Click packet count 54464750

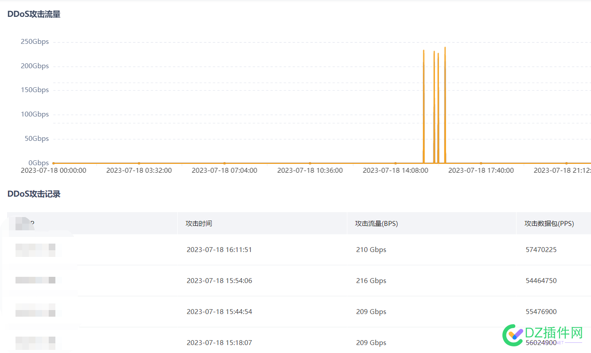[x=541, y=281]
